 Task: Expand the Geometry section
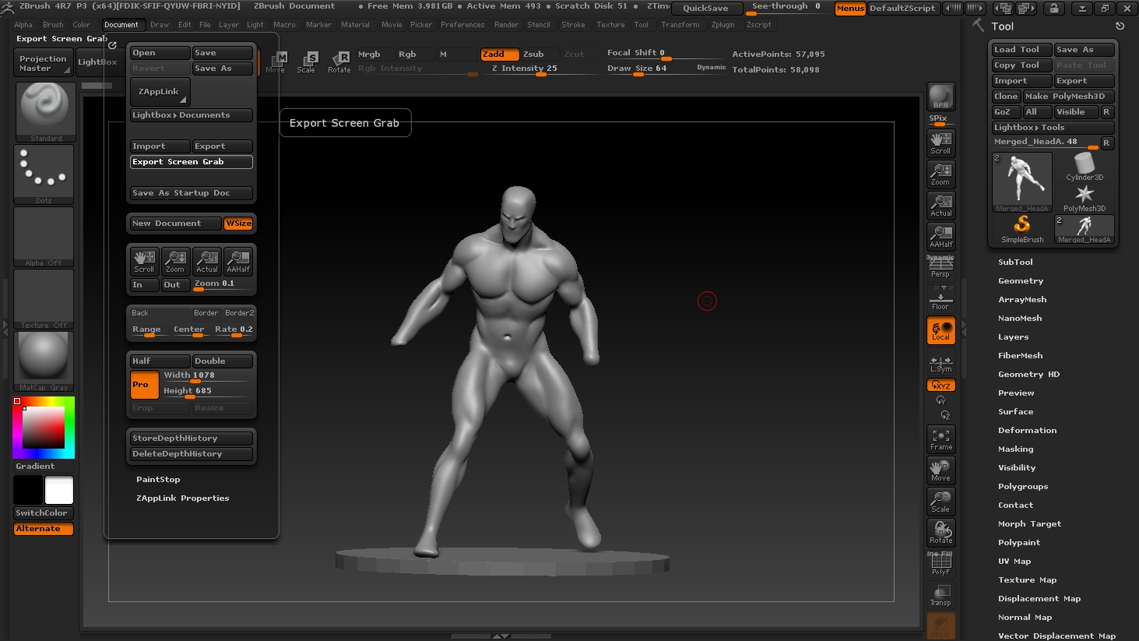click(1021, 281)
